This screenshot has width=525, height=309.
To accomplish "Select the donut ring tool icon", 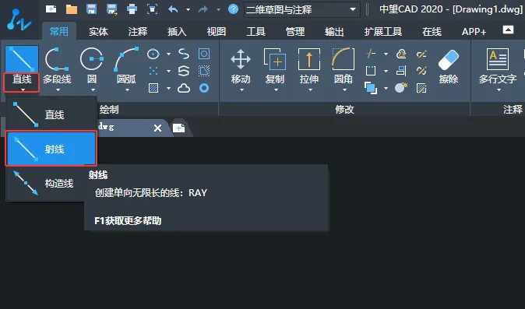I will pos(204,88).
